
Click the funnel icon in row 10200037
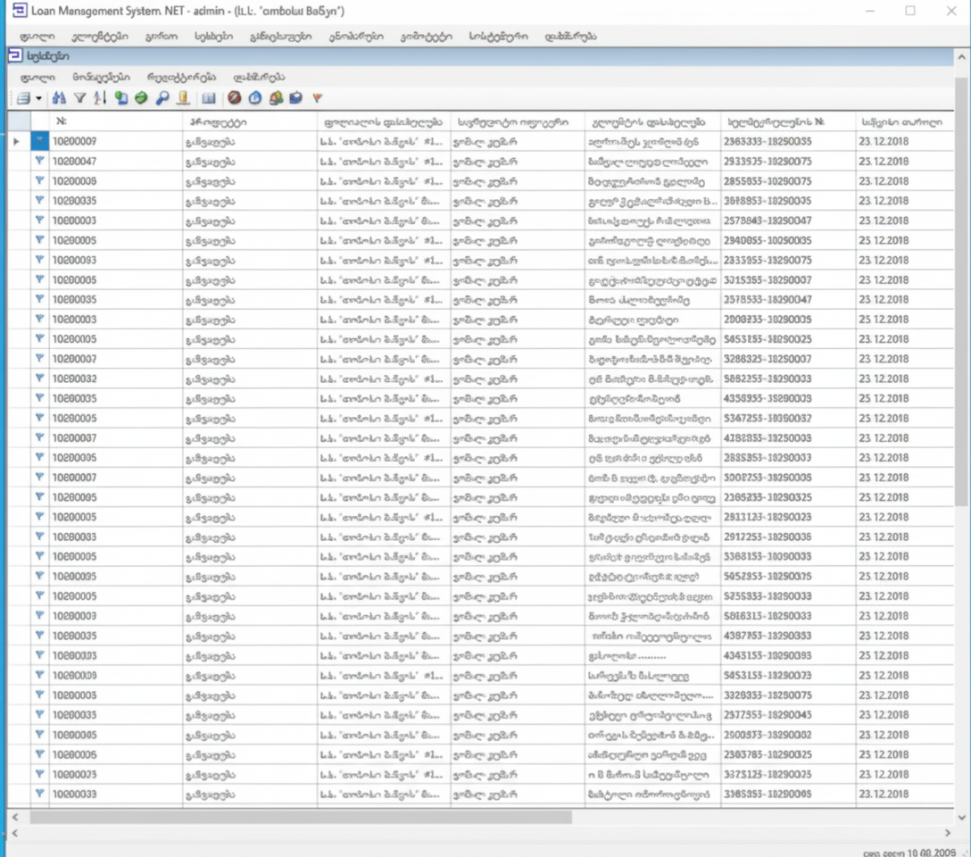39,437
